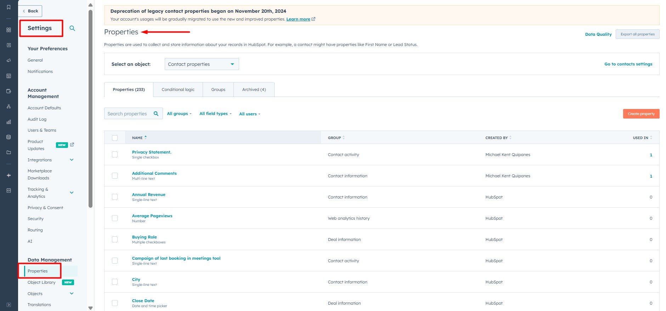Sort the table by the USED IN column arrows
Image resolution: width=666 pixels, height=311 pixels.
[651, 138]
